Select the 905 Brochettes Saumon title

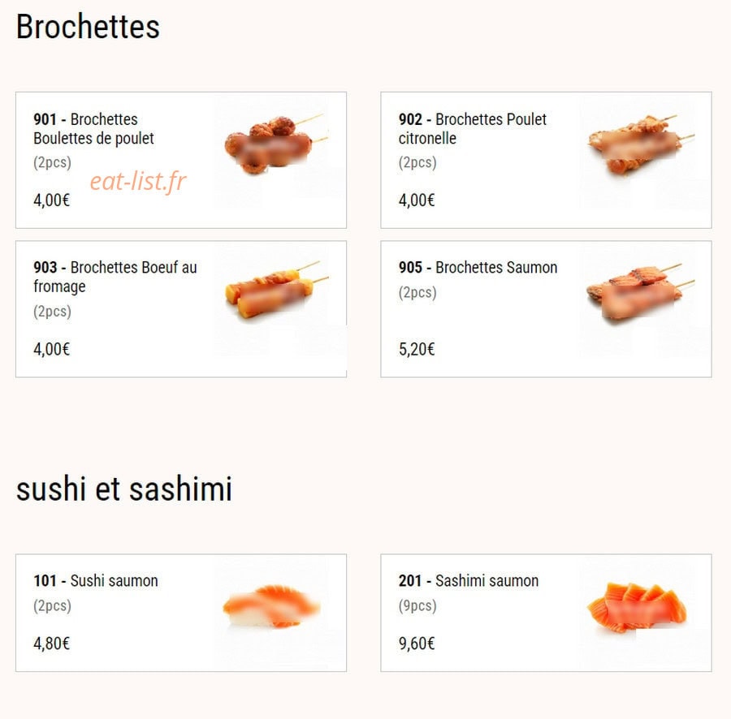pyautogui.click(x=478, y=267)
